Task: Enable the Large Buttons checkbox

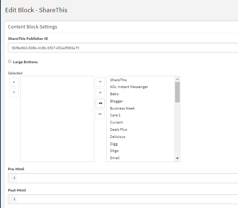Action: [10, 61]
